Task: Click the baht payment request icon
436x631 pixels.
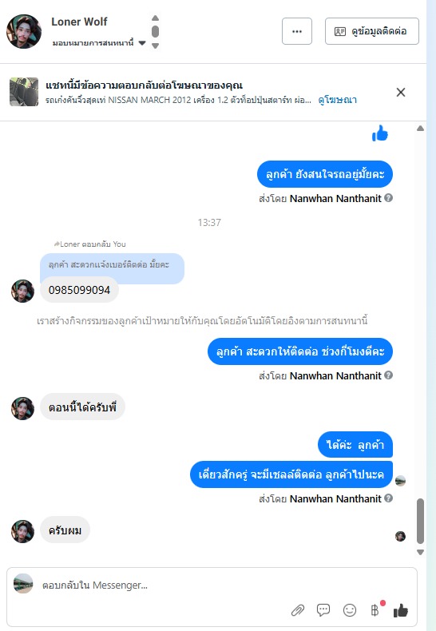Action: (375, 610)
